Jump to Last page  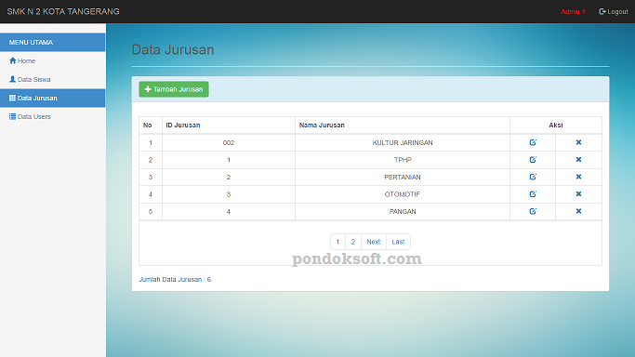pyautogui.click(x=398, y=242)
